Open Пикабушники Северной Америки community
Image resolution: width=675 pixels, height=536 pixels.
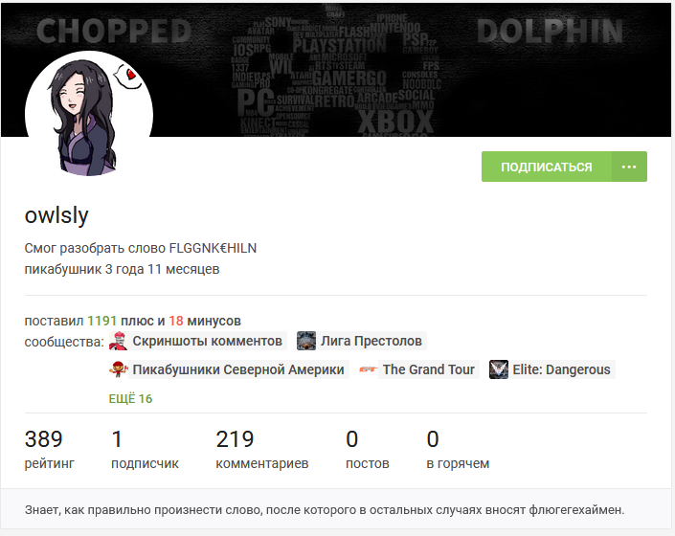238,369
